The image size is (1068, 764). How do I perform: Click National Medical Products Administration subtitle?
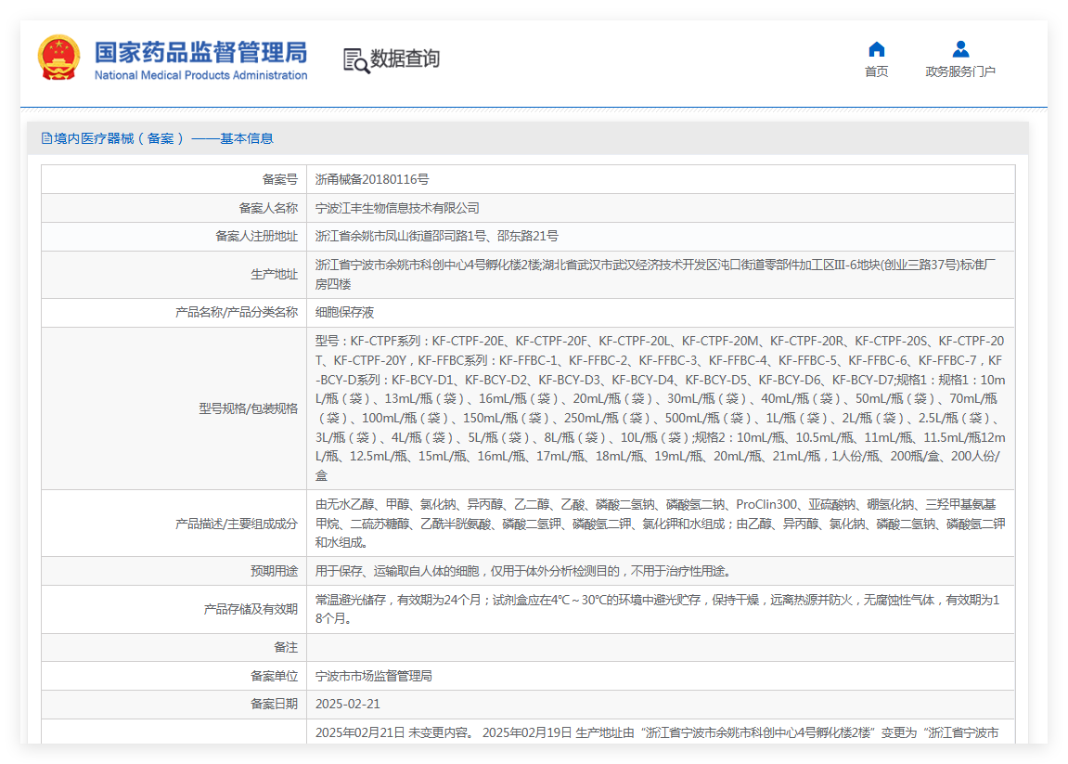[201, 75]
